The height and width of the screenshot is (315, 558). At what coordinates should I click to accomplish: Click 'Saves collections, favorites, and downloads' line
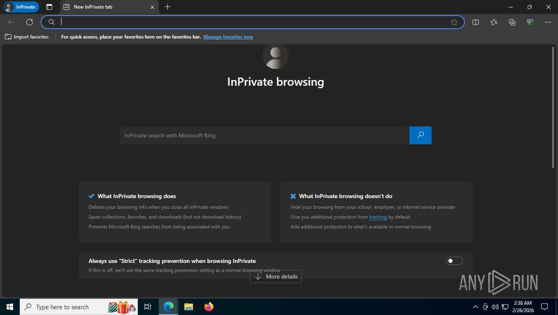tap(165, 217)
